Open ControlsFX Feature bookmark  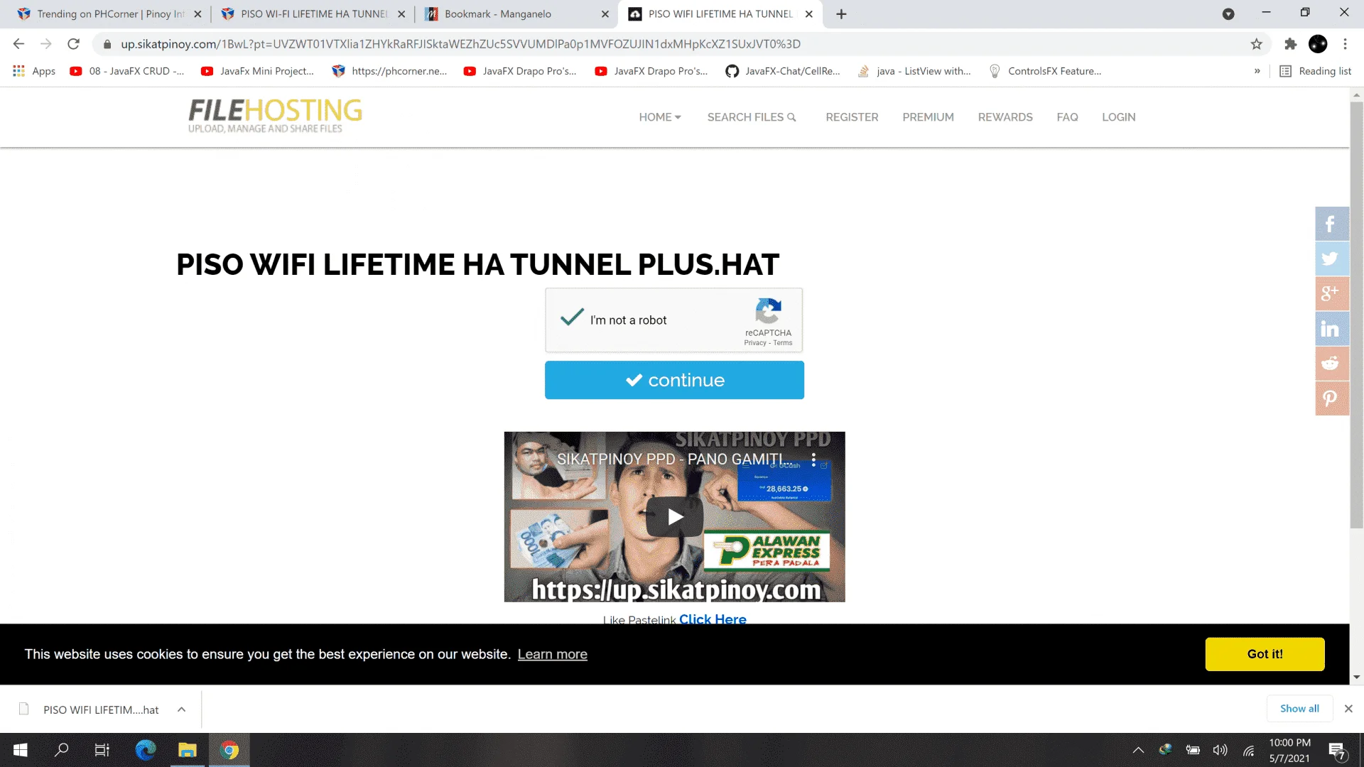pyautogui.click(x=1045, y=71)
